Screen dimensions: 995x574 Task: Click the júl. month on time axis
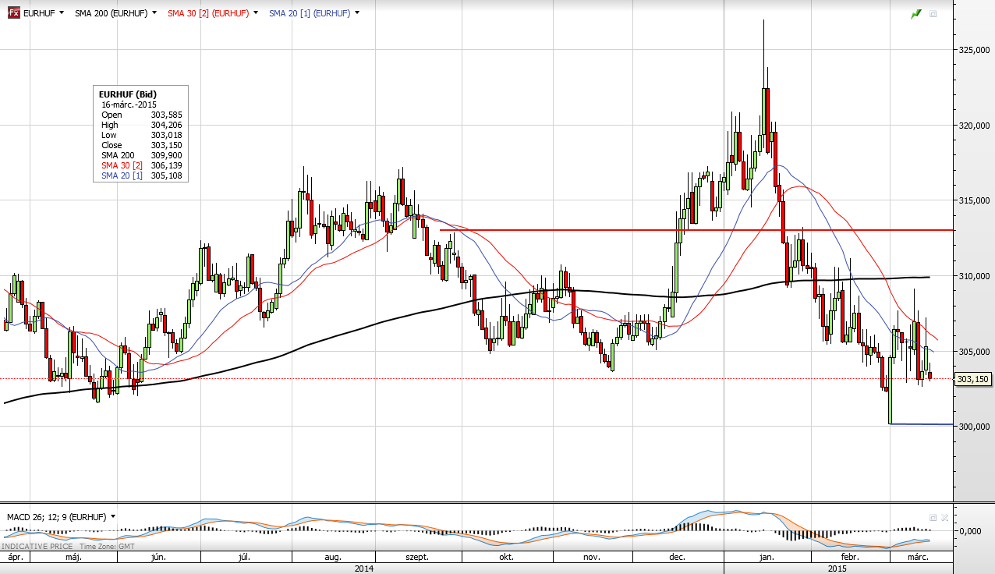pyautogui.click(x=245, y=558)
